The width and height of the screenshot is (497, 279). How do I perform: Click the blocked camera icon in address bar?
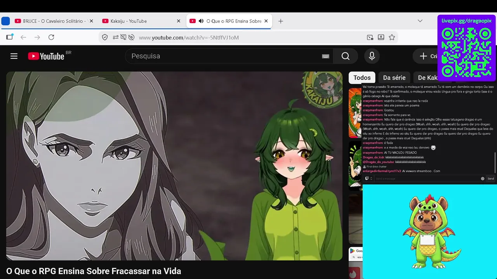coord(123,37)
